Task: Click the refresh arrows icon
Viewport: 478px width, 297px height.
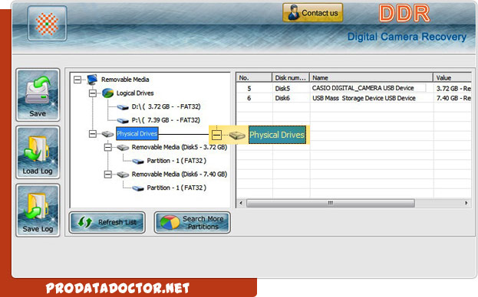Action: click(84, 223)
